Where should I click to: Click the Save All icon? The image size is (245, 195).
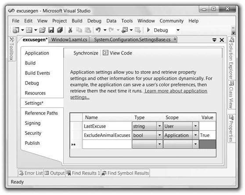(x=60, y=30)
